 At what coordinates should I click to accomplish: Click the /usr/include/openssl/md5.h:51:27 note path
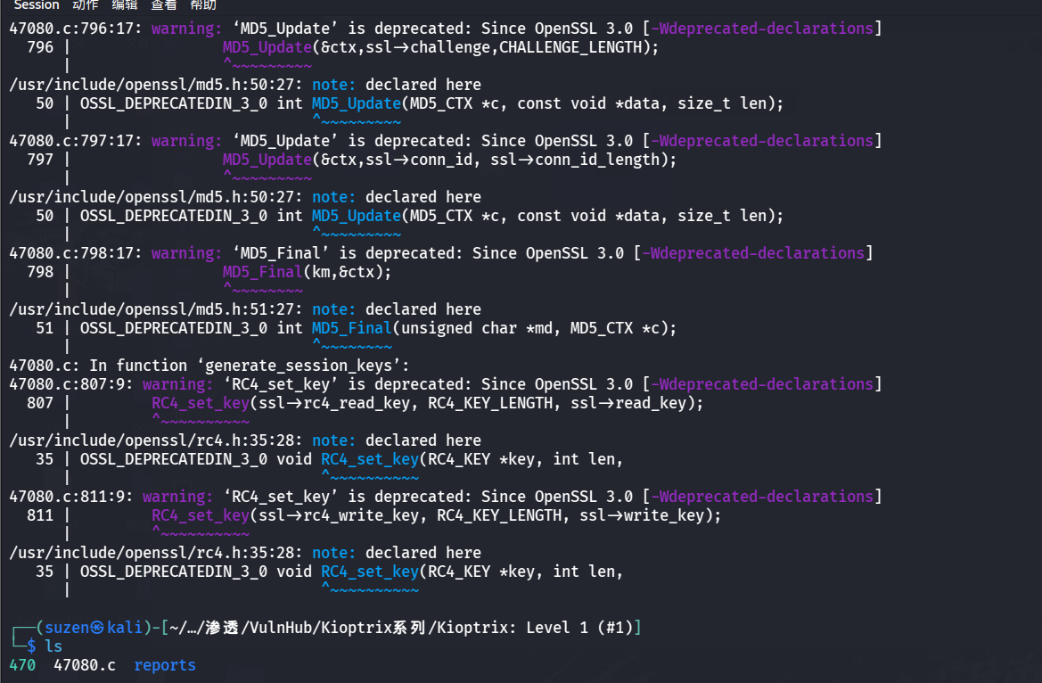click(x=156, y=309)
